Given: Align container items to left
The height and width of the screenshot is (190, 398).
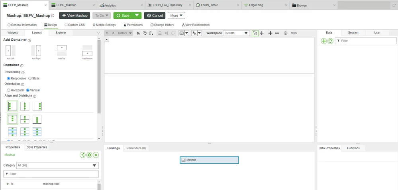Looking at the screenshot, I should pyautogui.click(x=12, y=106).
